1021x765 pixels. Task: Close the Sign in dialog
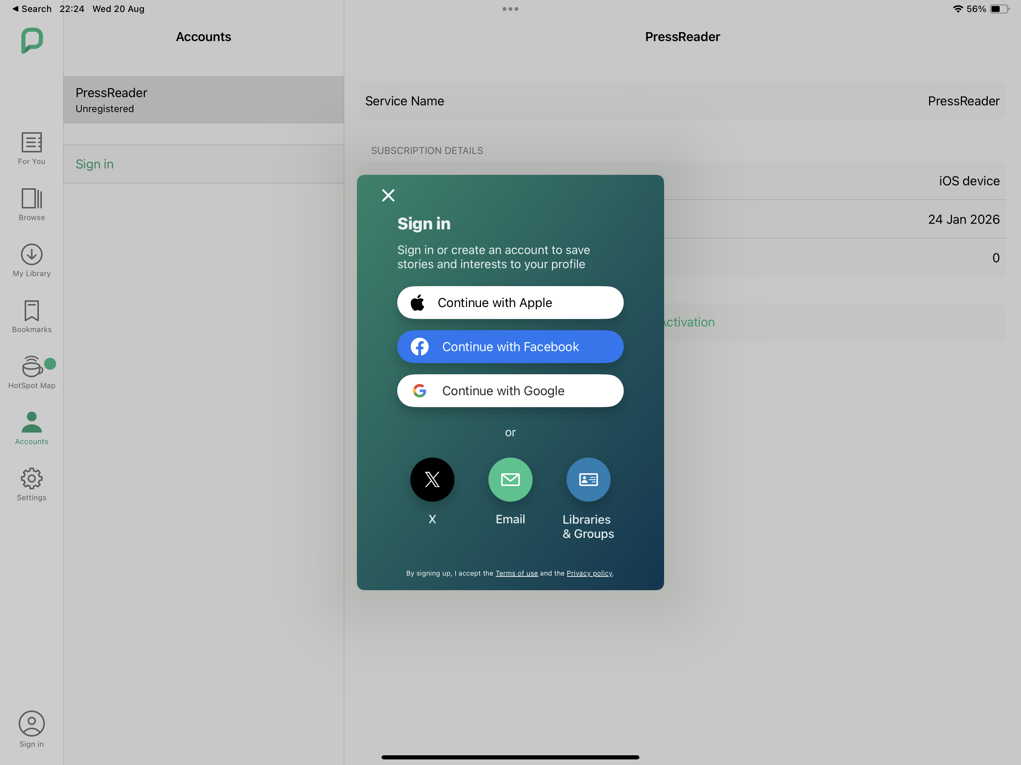click(x=388, y=195)
